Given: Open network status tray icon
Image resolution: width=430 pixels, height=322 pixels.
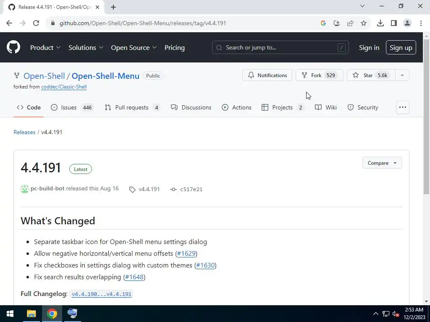Looking at the screenshot, I should pos(386,314).
